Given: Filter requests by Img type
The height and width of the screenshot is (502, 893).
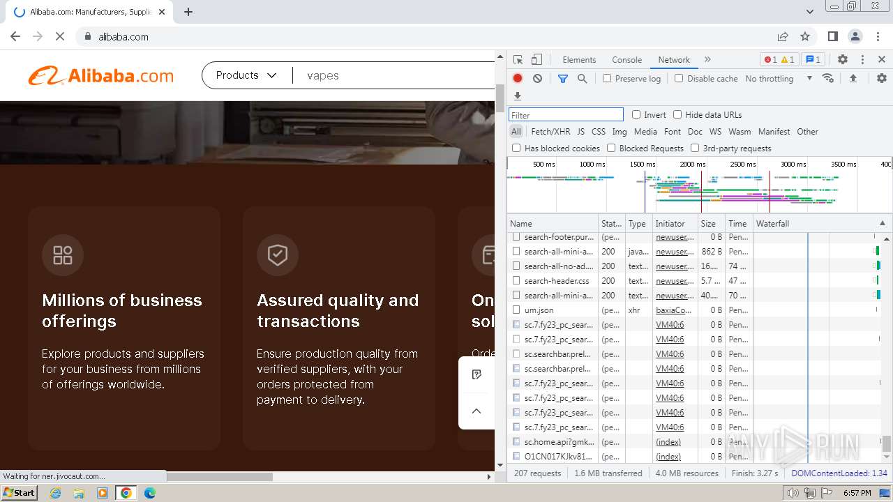Looking at the screenshot, I should point(620,131).
